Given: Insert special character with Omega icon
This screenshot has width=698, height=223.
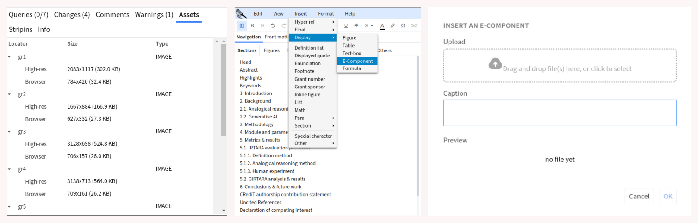Looking at the screenshot, I should [x=403, y=26].
